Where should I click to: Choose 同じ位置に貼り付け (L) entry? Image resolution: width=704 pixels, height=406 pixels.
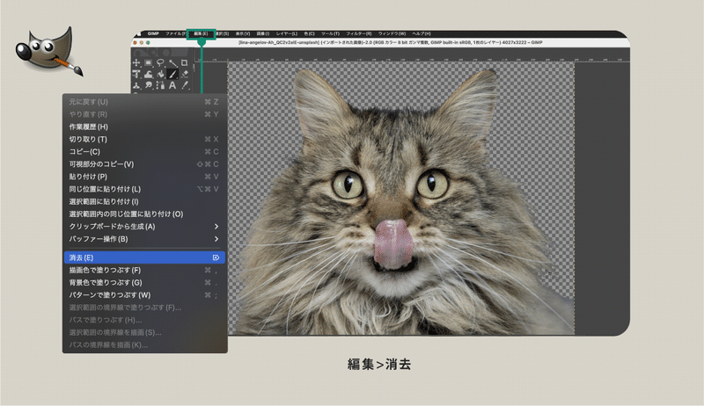(x=144, y=189)
